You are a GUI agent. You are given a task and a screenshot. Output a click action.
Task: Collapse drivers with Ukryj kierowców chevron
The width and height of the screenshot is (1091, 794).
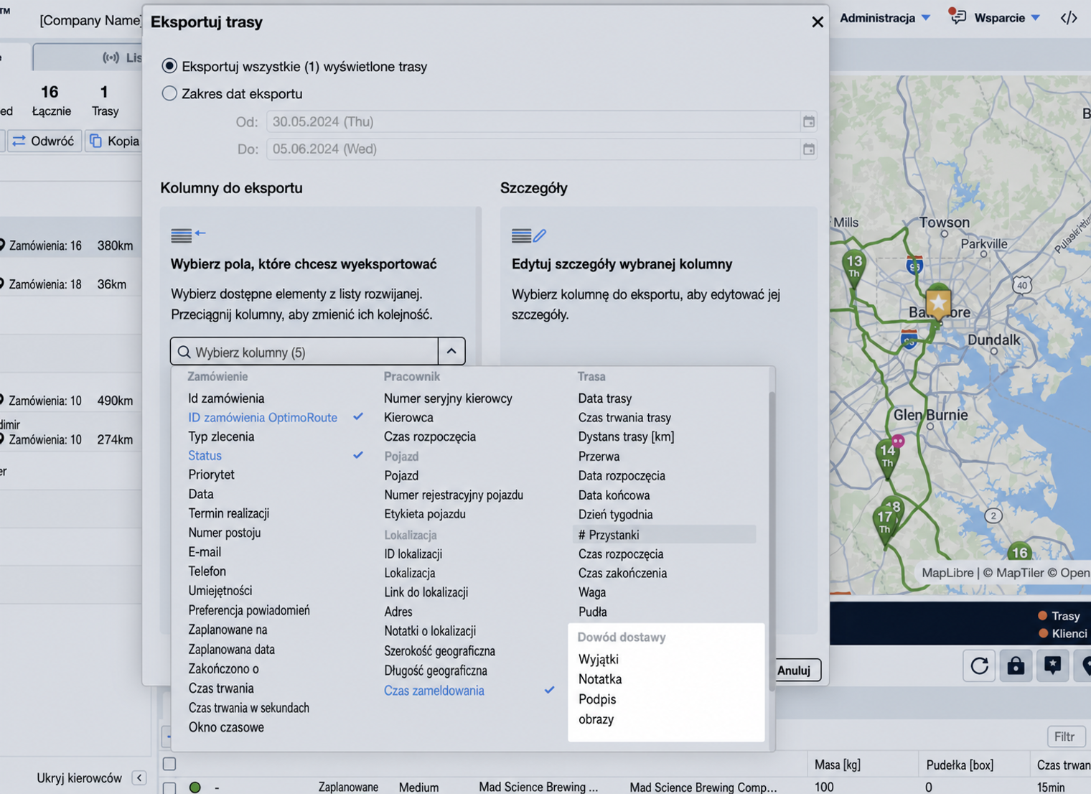pos(139,778)
